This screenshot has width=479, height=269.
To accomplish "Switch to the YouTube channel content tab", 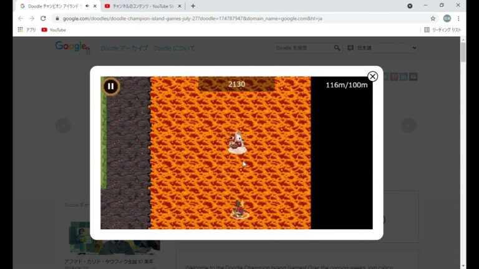I will (x=142, y=6).
